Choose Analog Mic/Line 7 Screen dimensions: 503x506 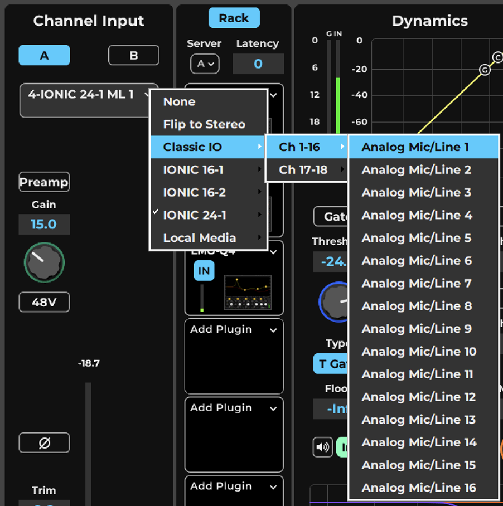click(424, 283)
